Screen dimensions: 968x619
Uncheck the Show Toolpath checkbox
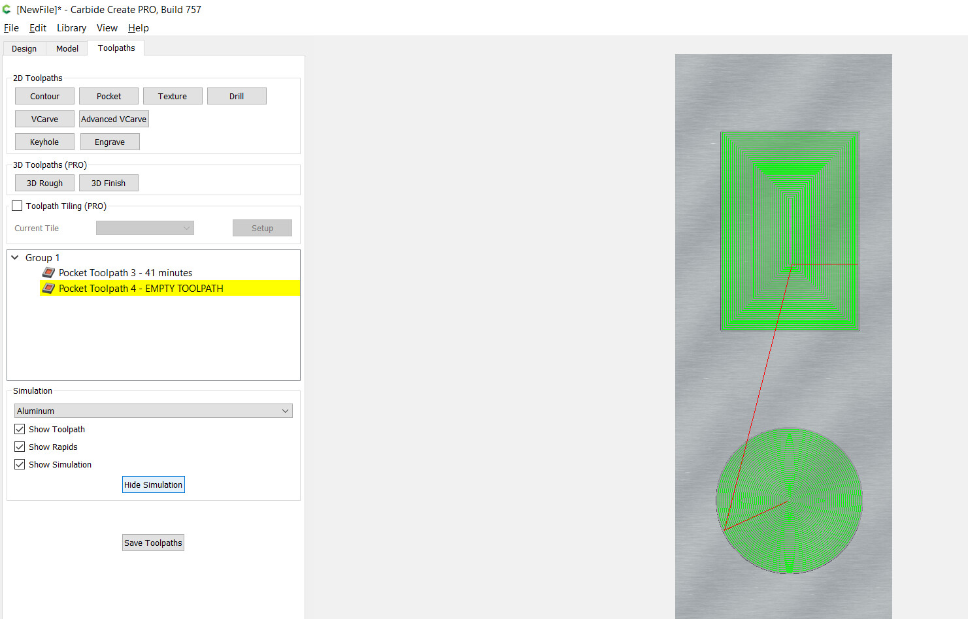[x=20, y=429]
